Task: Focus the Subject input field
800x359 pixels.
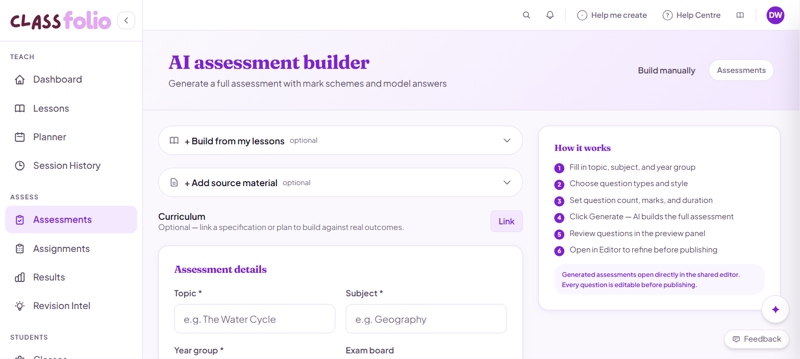Action: 426,319
